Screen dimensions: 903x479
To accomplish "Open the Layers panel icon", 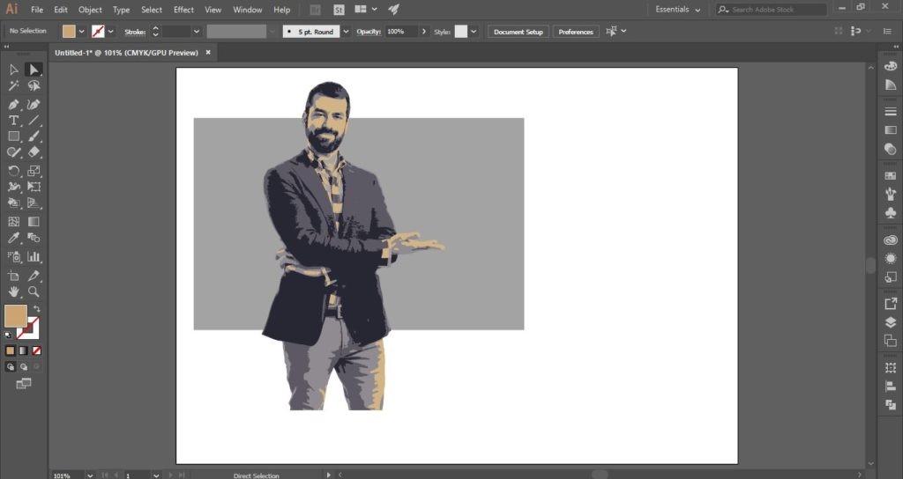I will [891, 322].
